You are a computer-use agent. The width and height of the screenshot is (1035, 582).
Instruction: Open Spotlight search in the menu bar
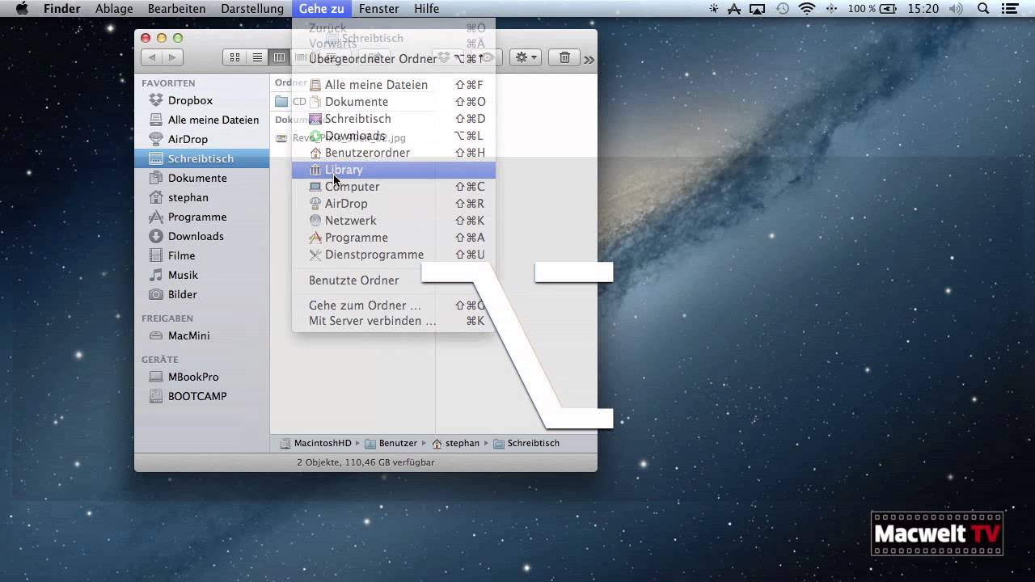pyautogui.click(x=983, y=9)
